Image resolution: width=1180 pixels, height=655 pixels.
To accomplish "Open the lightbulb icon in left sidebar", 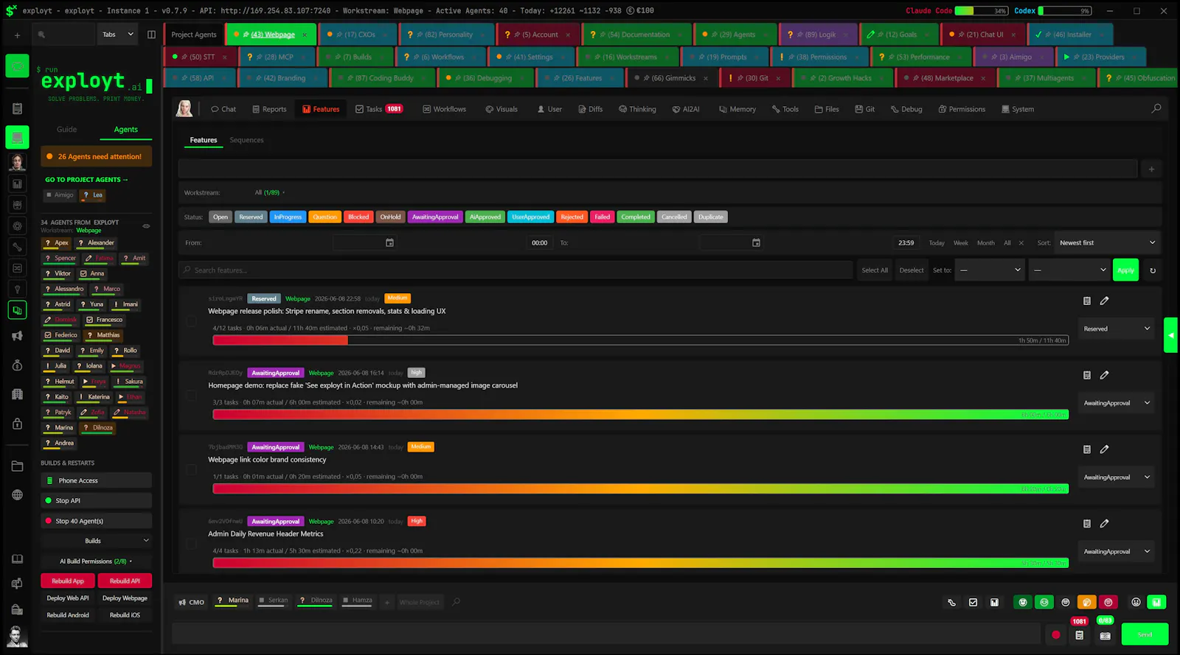I will click(x=17, y=290).
